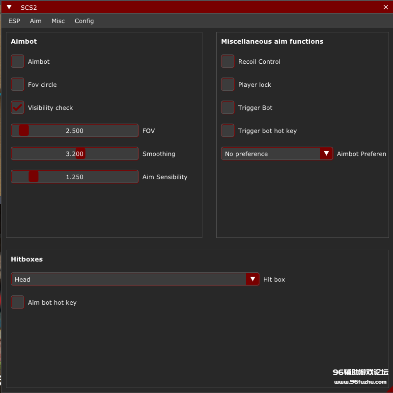Viewport: 393px width, 393px height.
Task: Click the Aim bot hot key checkbox
Action: pos(18,302)
